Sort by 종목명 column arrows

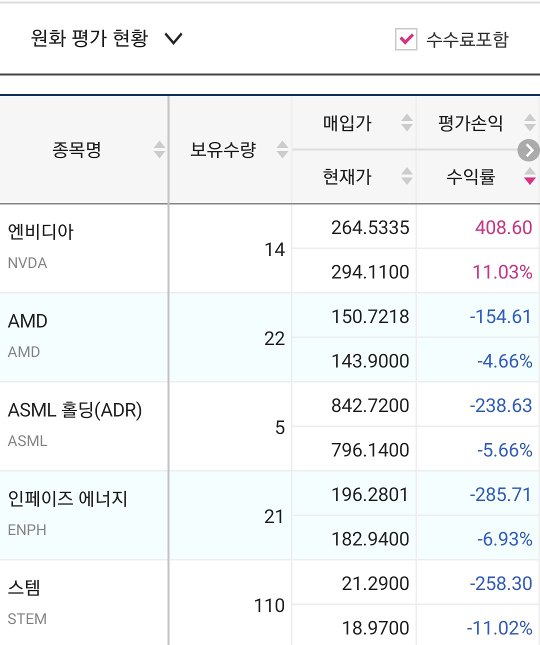(159, 149)
